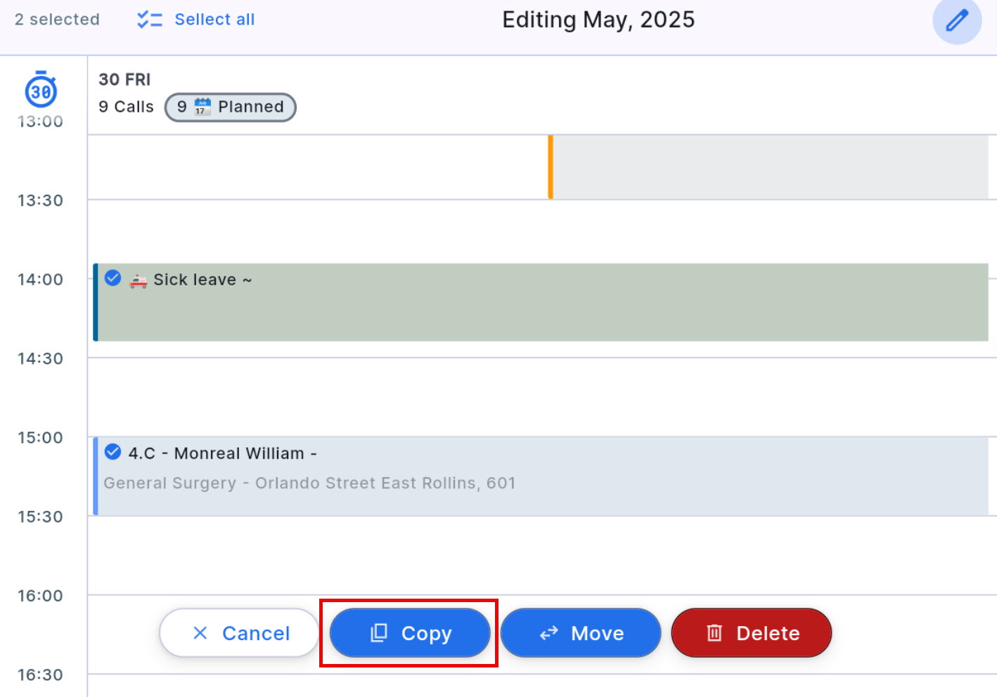Click the orange current-time marker
Viewport: 997px width, 697px height.
point(551,167)
